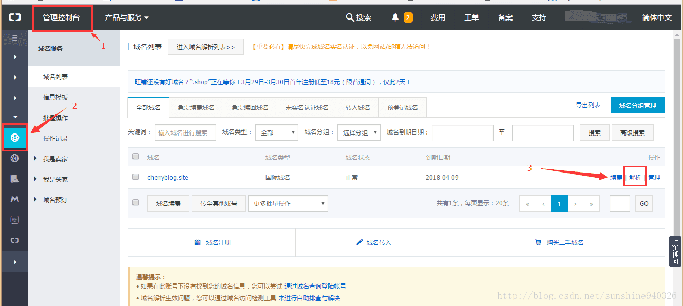Click the 域名到期日期 start date input field
The height and width of the screenshot is (306, 683).
(462, 132)
